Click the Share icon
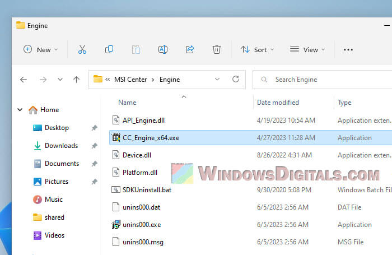The width and height of the screenshot is (392, 255). 190,49
